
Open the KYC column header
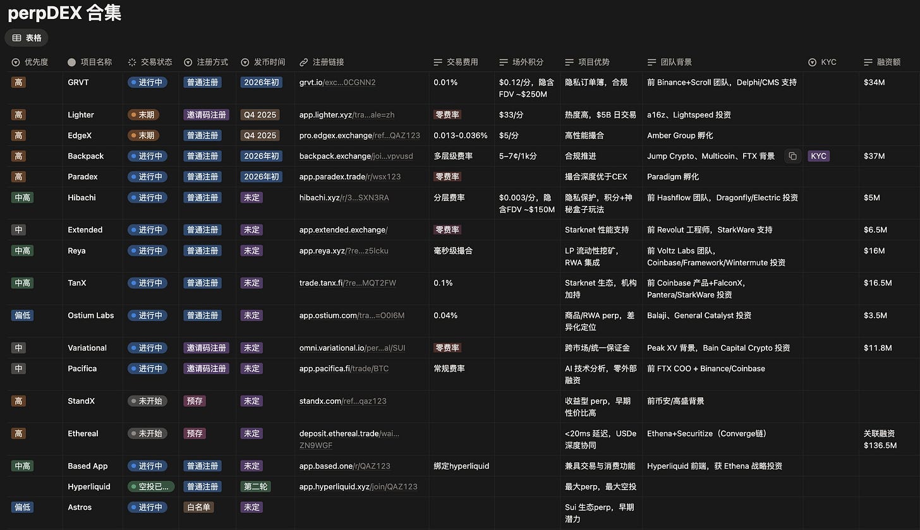click(822, 62)
